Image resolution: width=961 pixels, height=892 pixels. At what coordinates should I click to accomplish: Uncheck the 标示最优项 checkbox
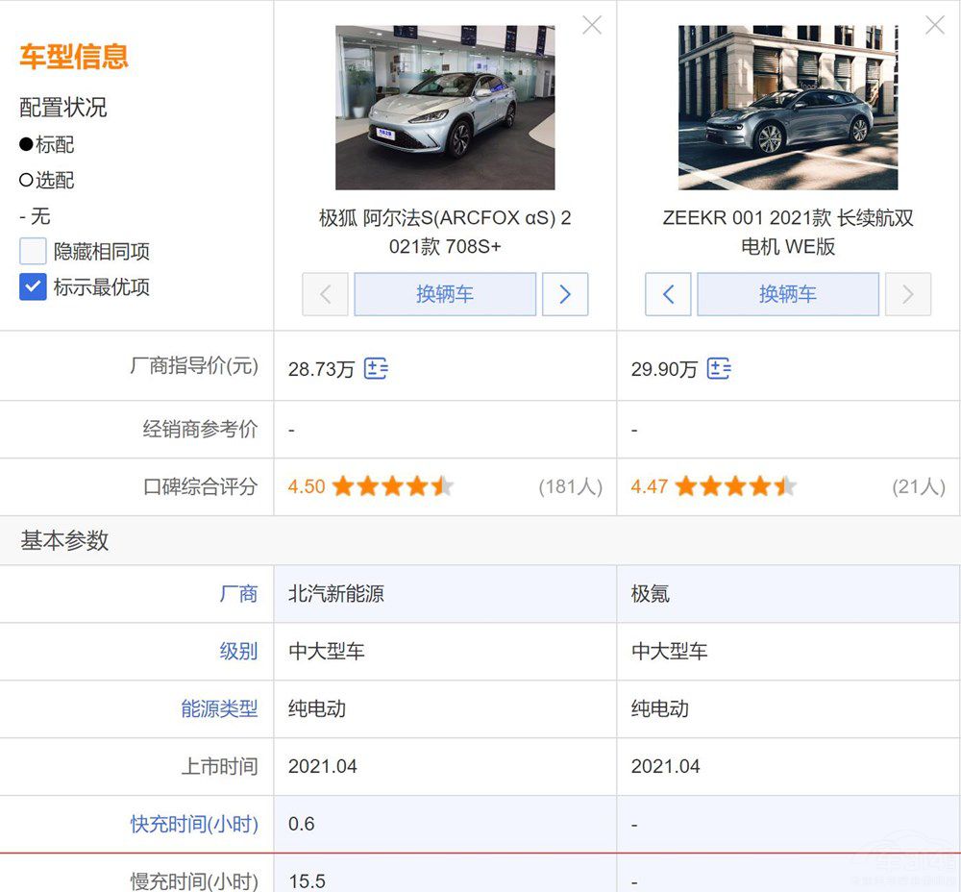(x=34, y=286)
